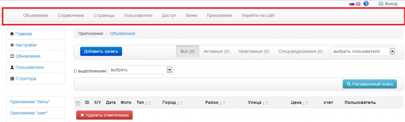Click Перейти на сайт in top menu
The image size is (405, 122).
click(x=258, y=15)
